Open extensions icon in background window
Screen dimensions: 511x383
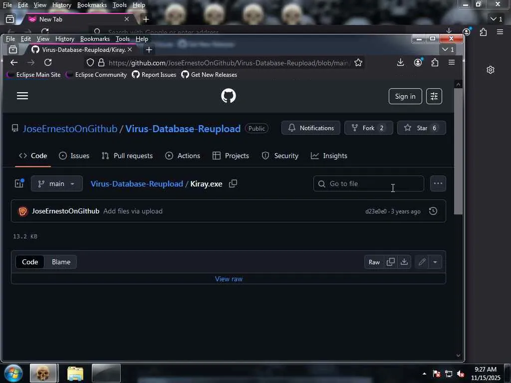[483, 32]
